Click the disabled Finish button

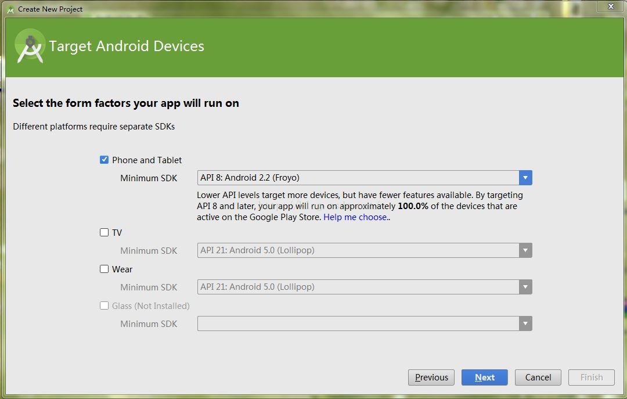592,378
